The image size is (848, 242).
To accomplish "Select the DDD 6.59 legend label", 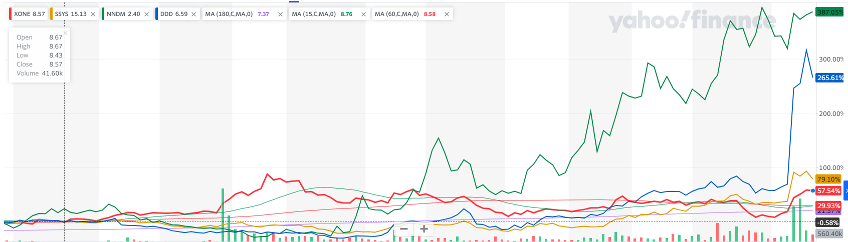I will pos(174,14).
